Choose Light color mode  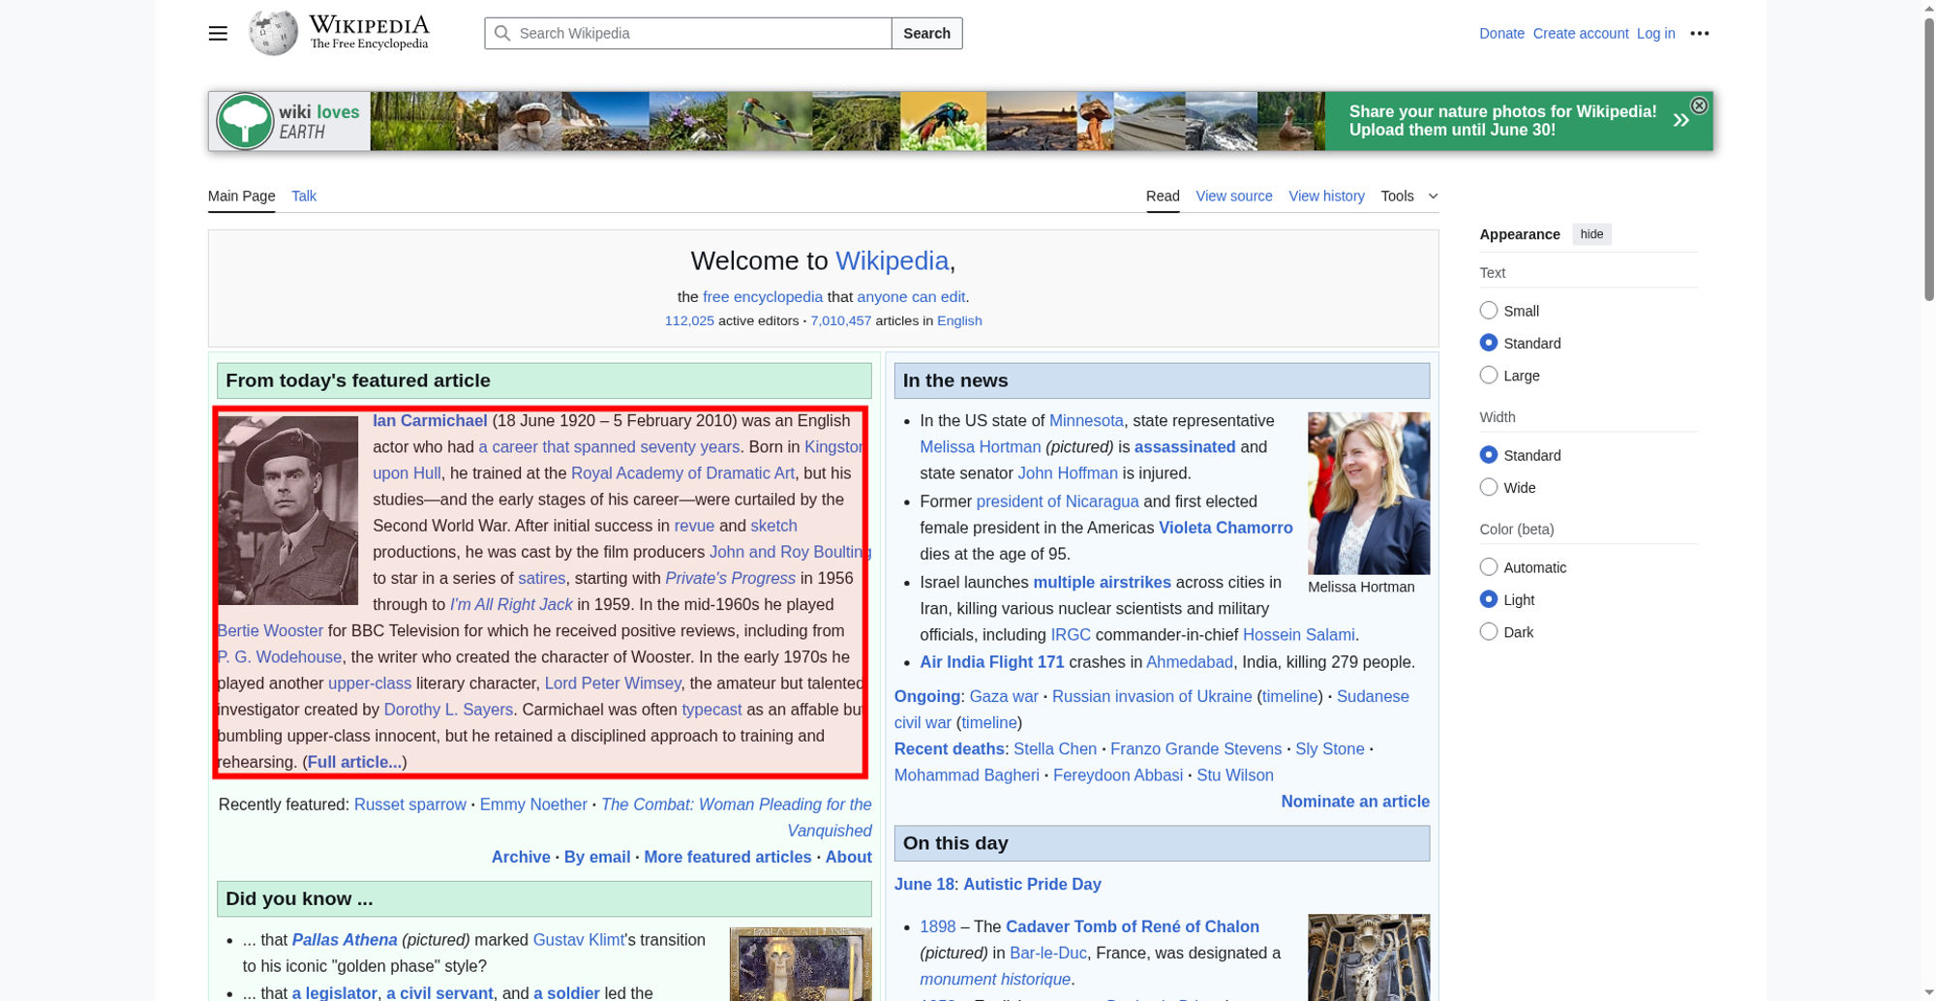(1489, 599)
